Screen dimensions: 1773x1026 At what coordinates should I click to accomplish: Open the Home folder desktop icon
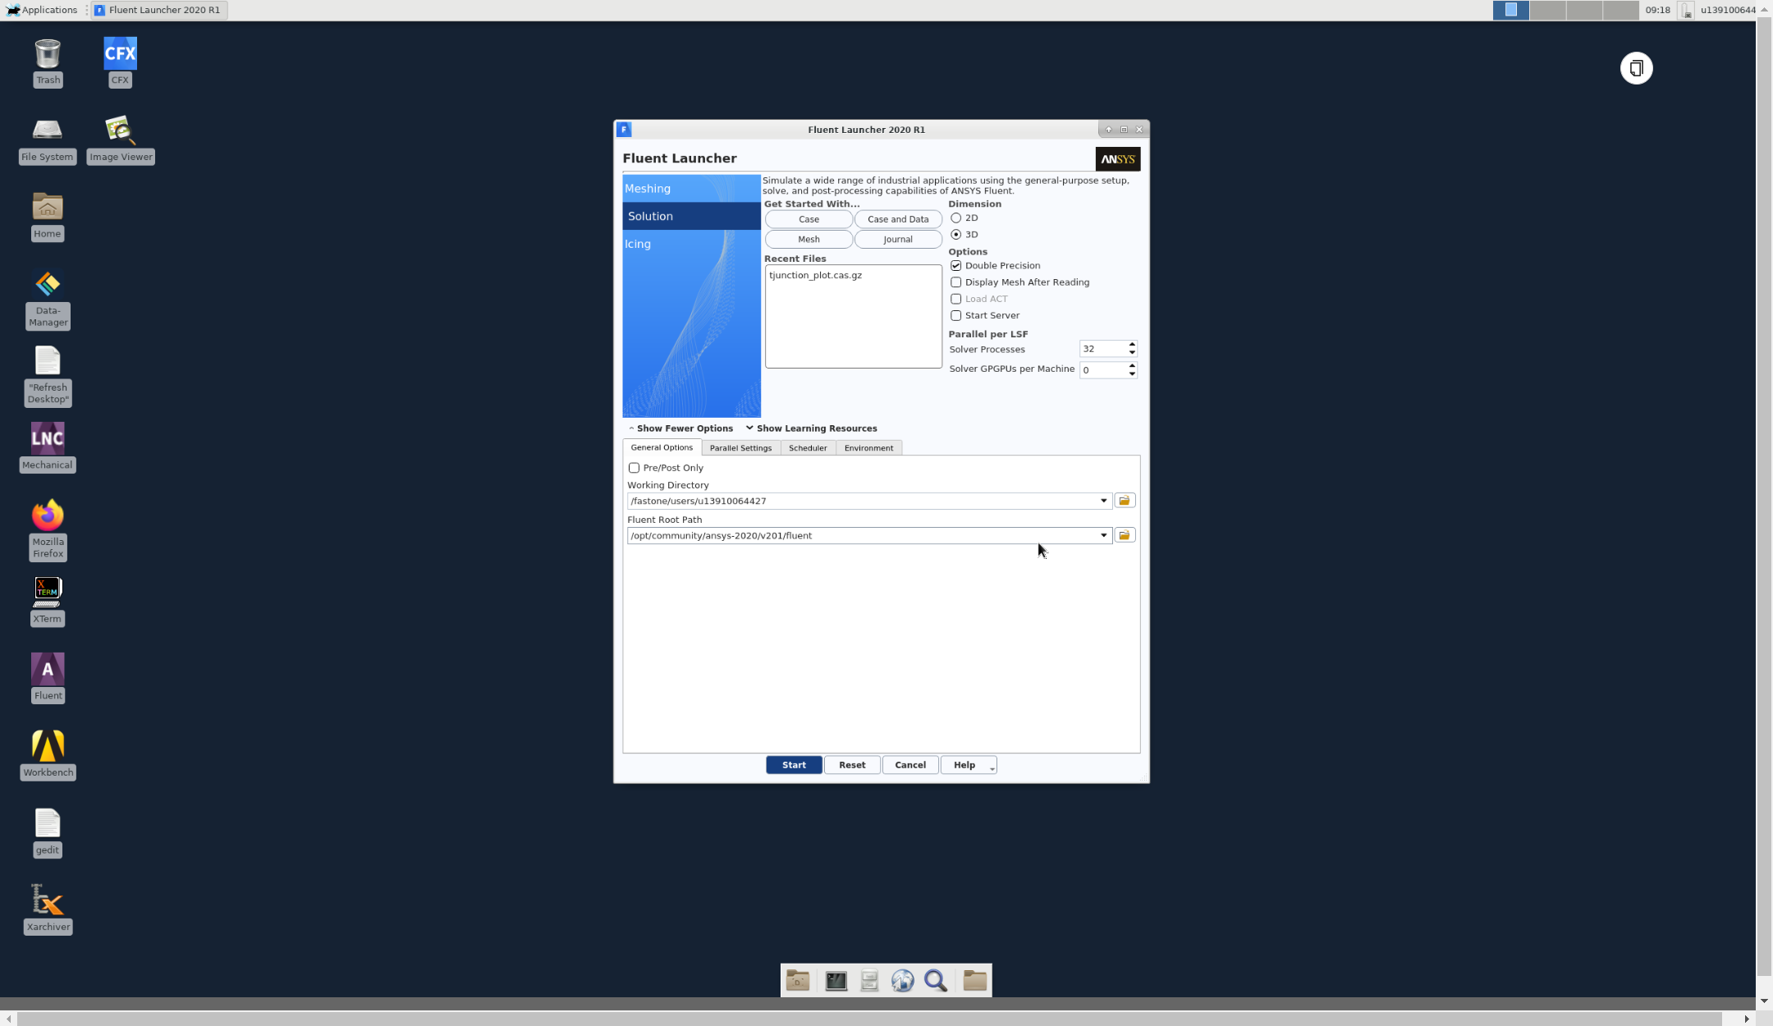(48, 217)
